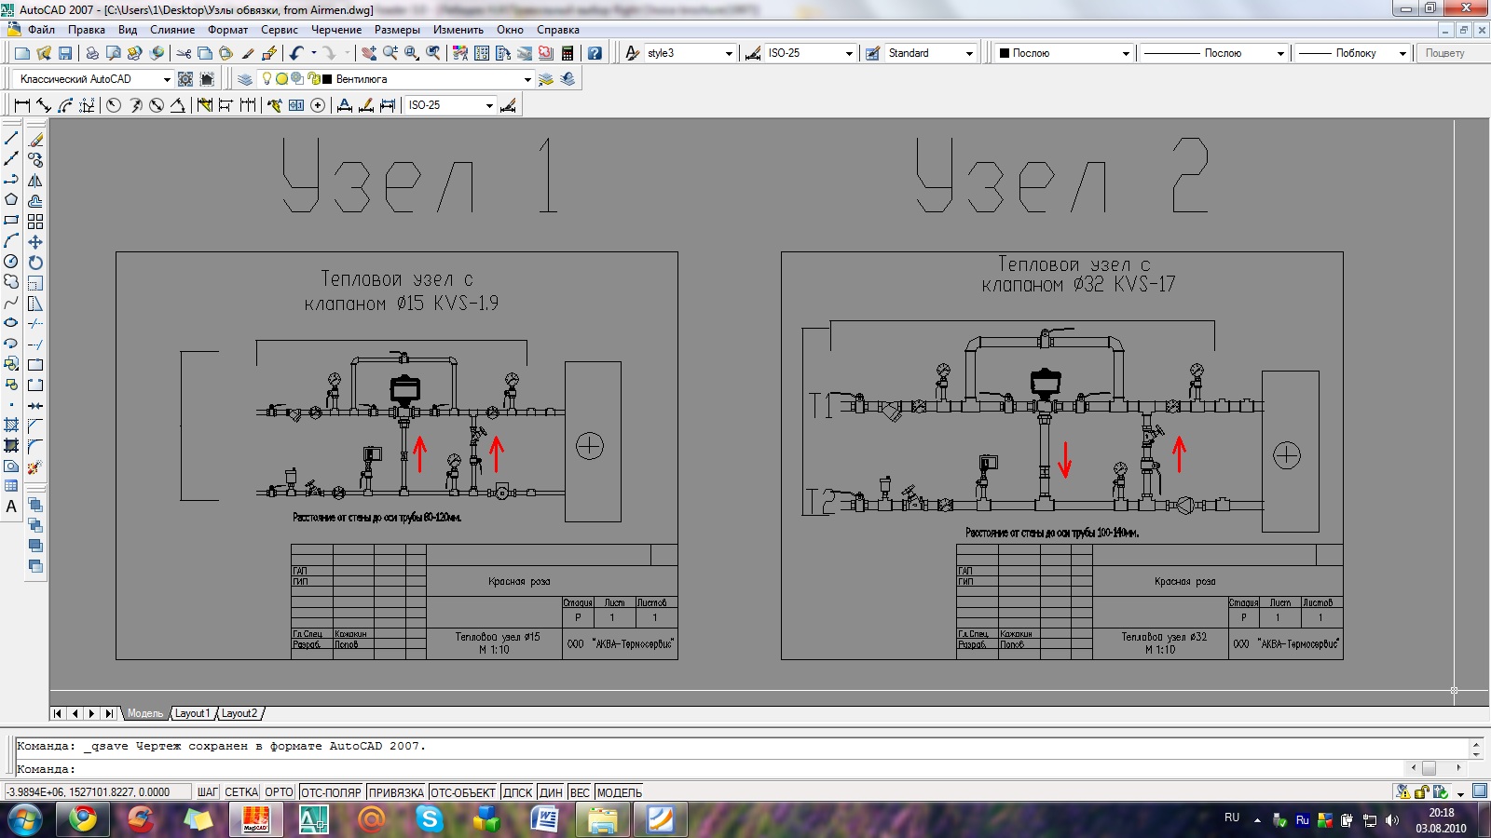Open the QuickCalc calculator icon
This screenshot has width=1491, height=838.
568,53
